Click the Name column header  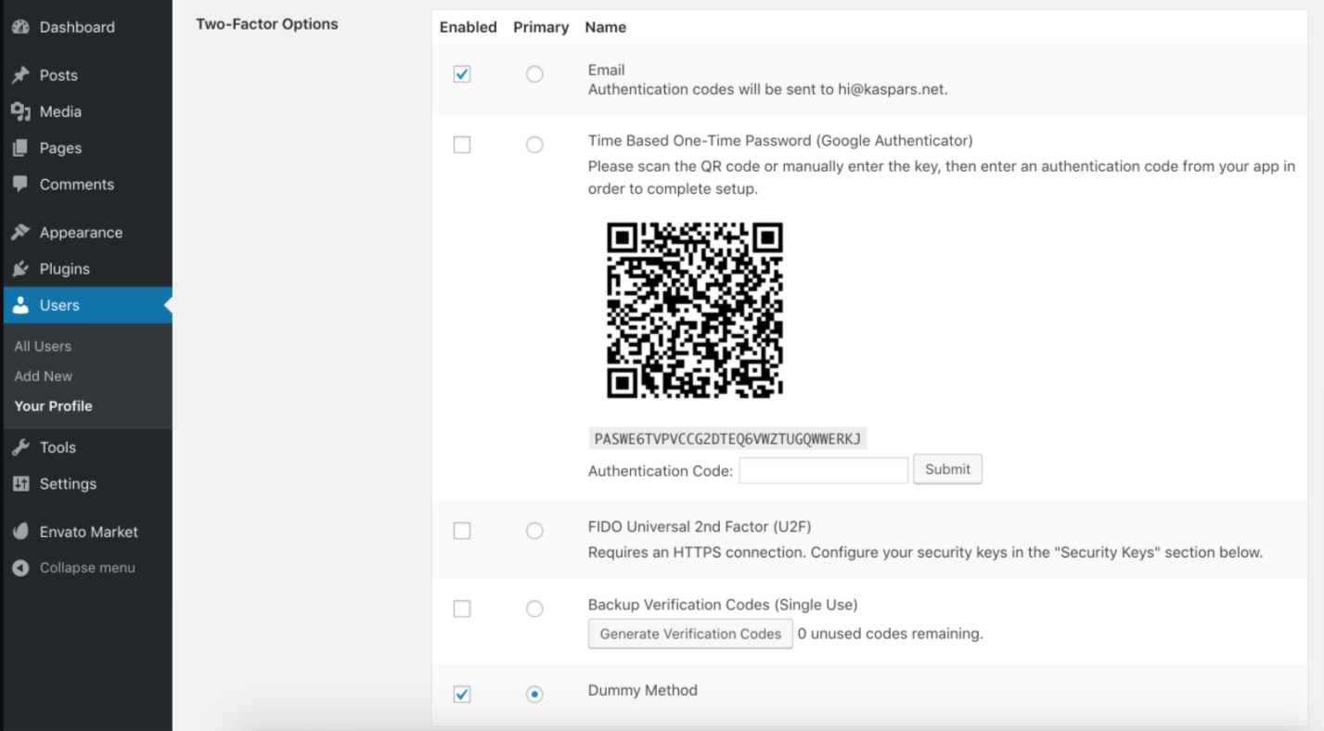coord(606,27)
